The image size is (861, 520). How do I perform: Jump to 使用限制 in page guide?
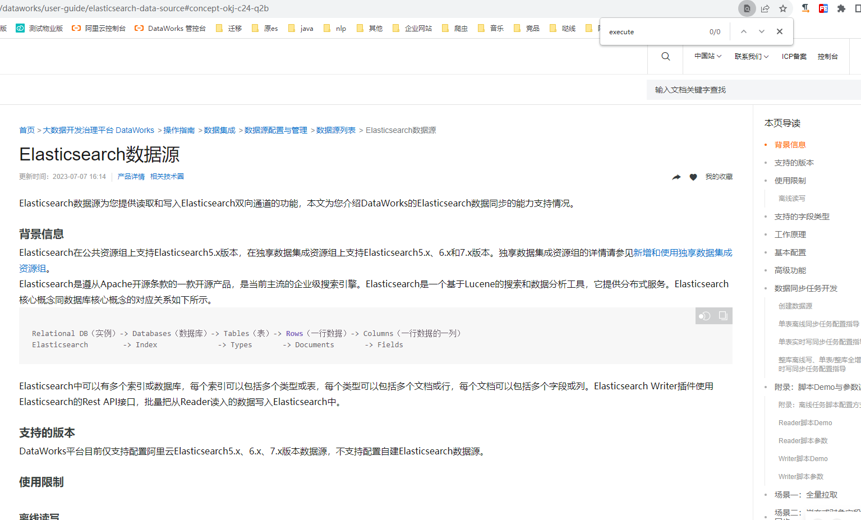[790, 181]
